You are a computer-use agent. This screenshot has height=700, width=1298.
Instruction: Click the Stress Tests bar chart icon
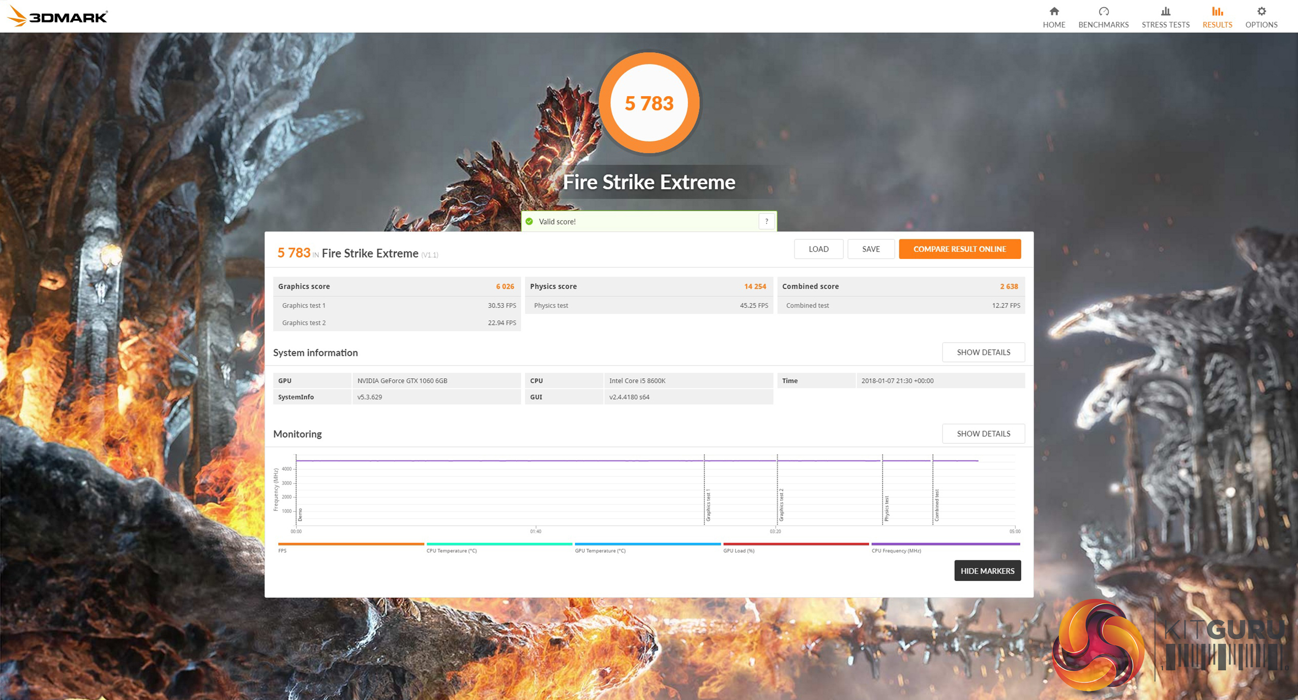1165,11
